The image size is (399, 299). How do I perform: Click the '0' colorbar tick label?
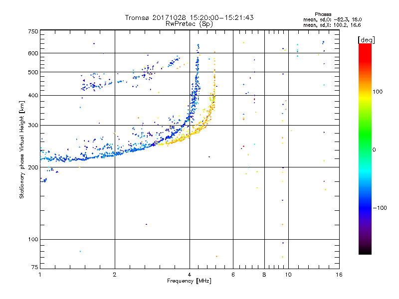(x=374, y=150)
